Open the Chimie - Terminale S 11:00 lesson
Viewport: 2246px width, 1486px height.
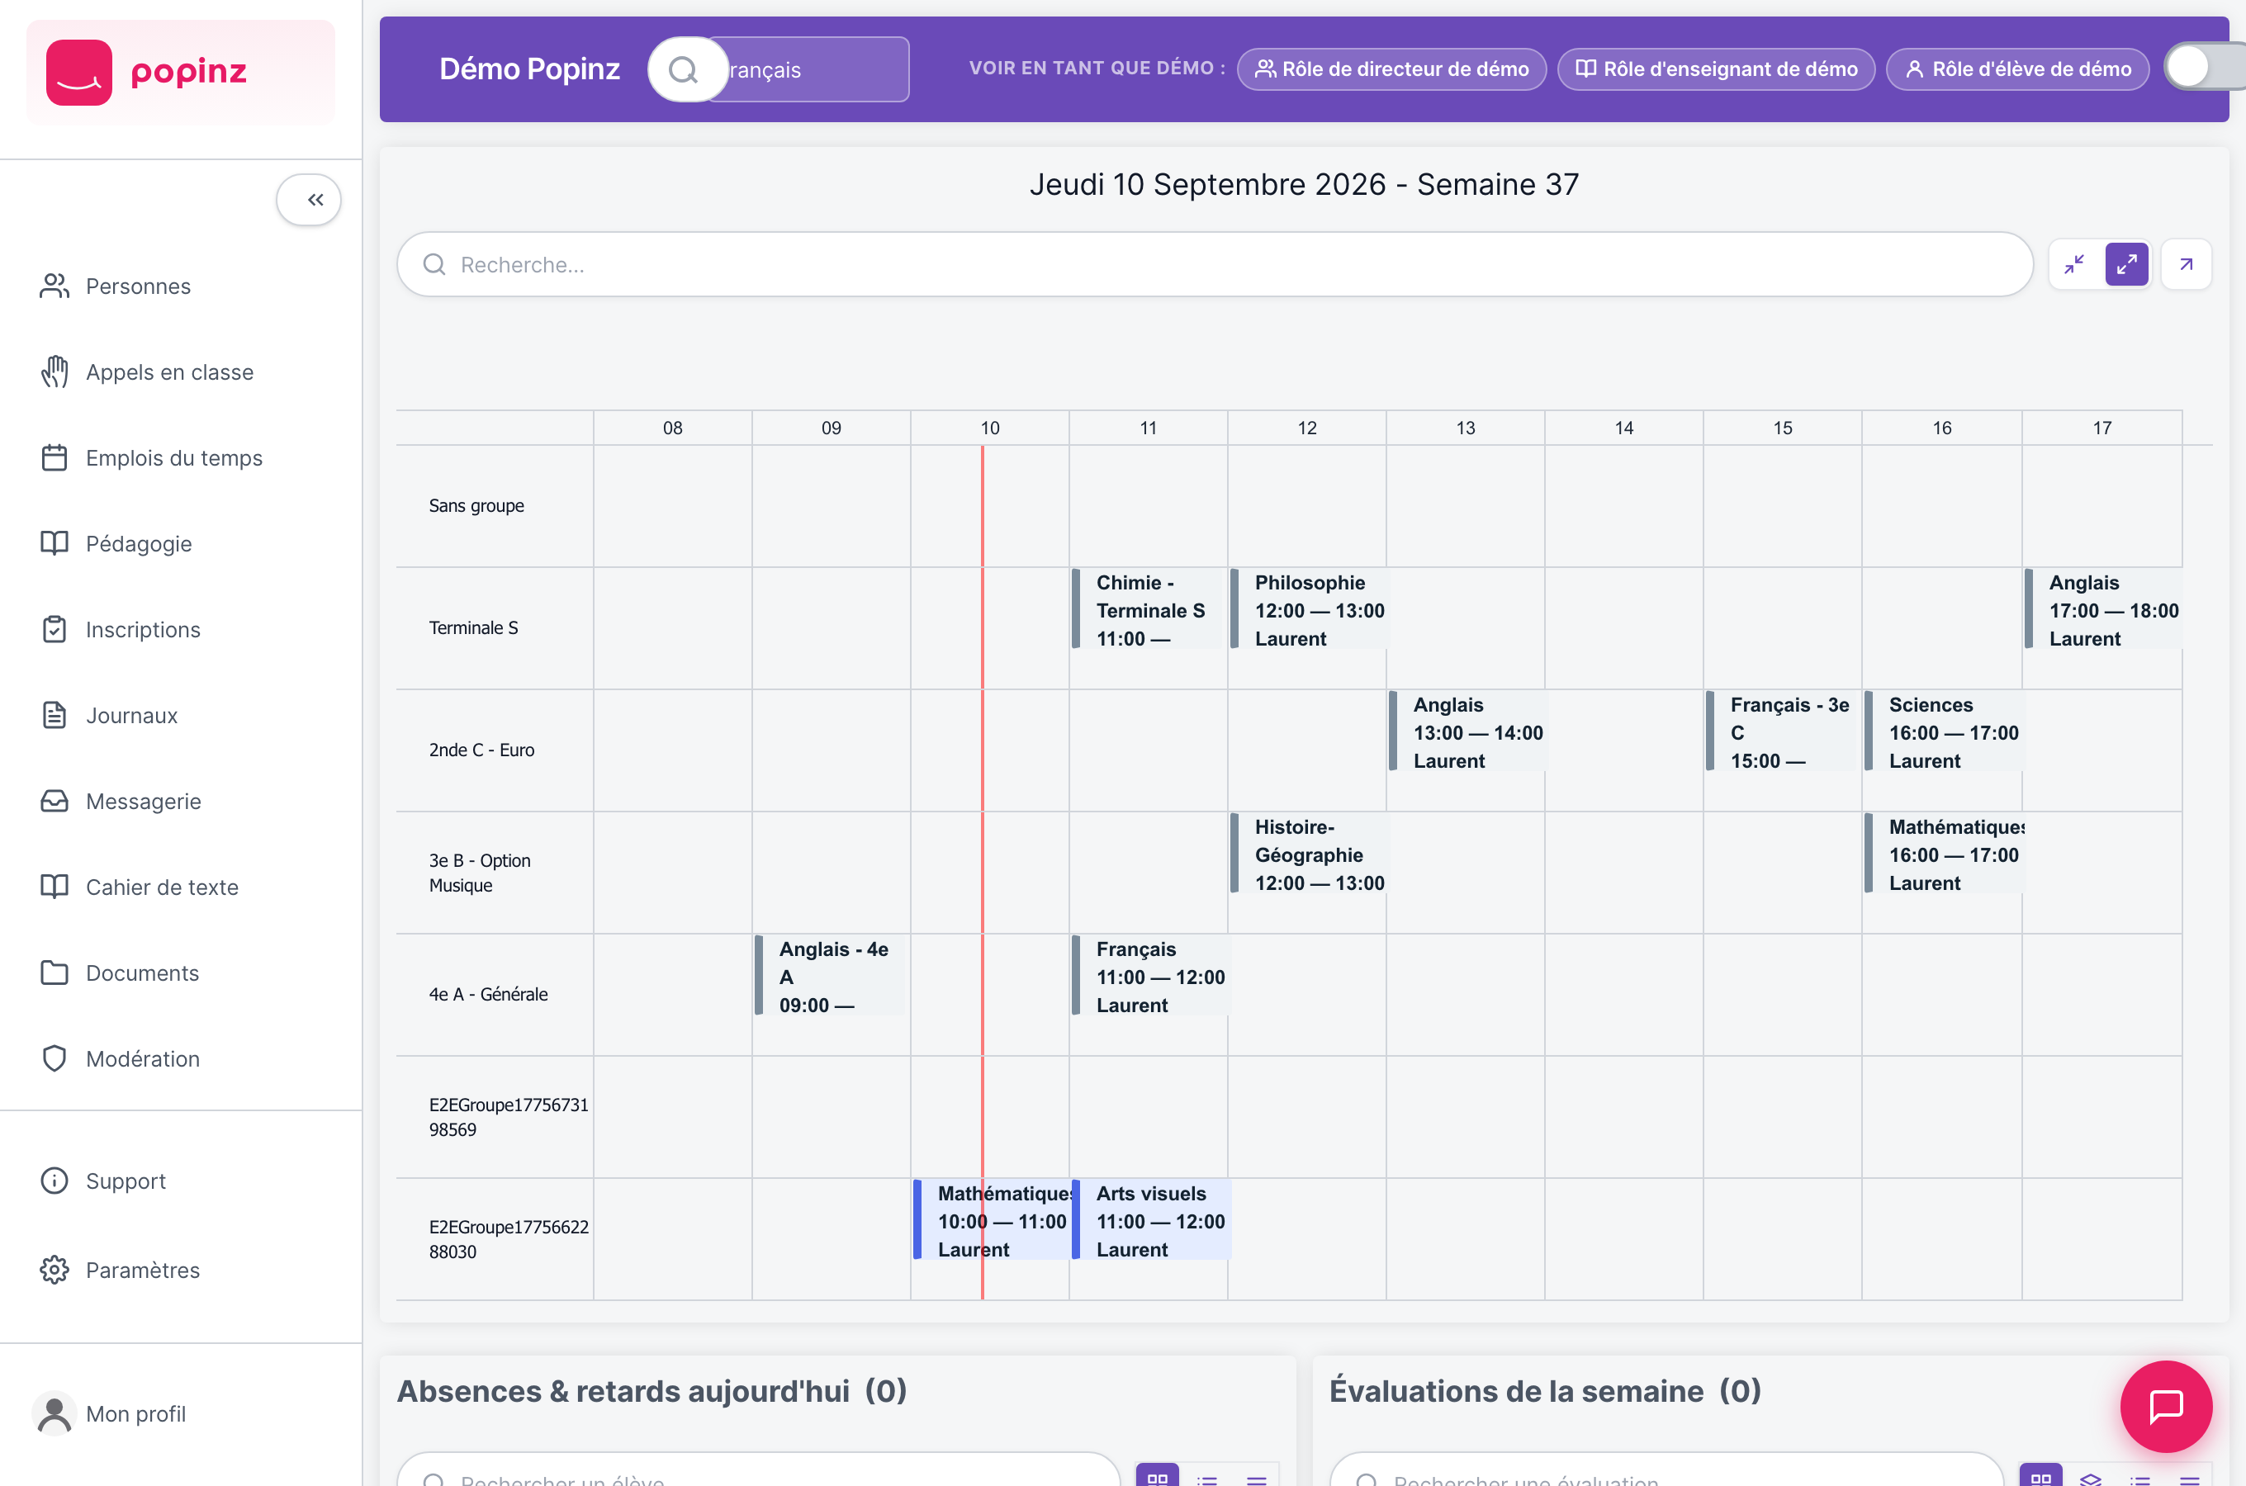coord(1148,609)
